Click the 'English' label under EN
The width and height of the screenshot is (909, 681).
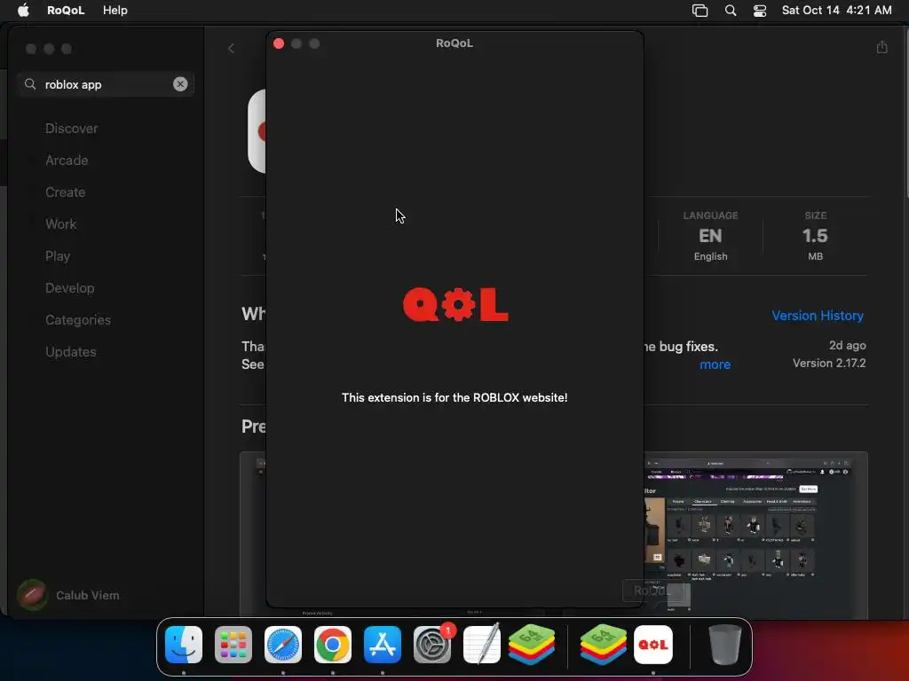point(711,256)
